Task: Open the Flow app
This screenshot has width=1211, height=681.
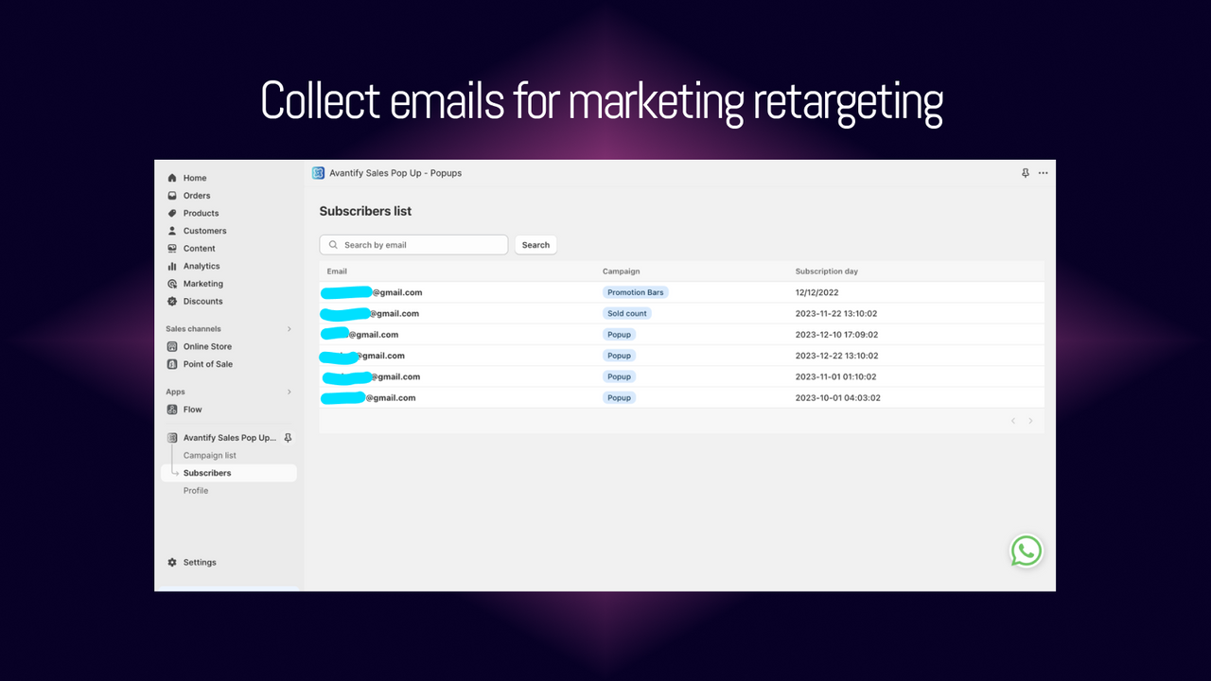Action: coord(193,410)
